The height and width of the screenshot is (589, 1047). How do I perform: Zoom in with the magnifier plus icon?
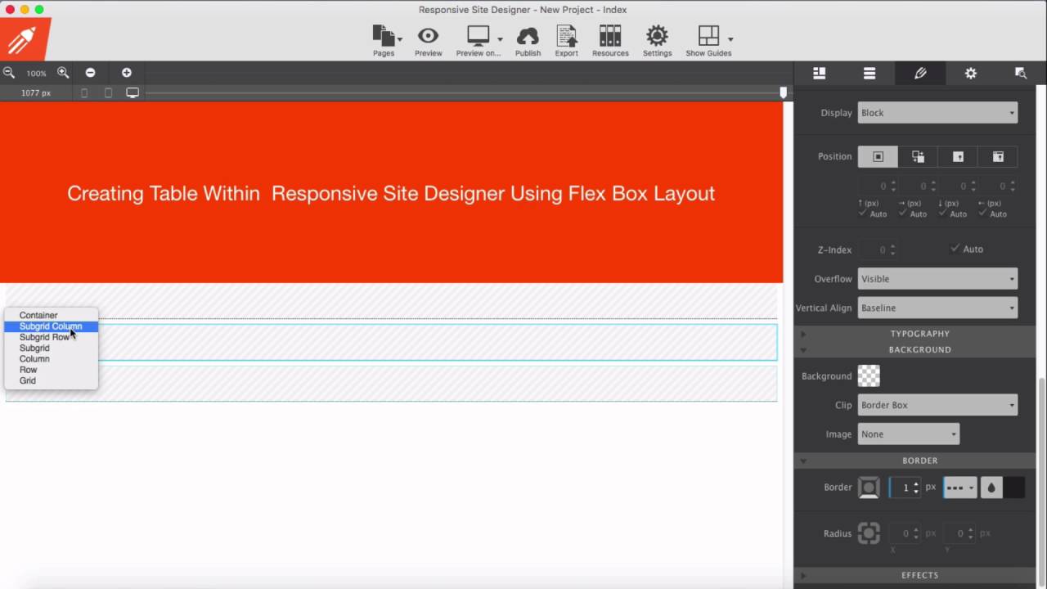(x=63, y=73)
